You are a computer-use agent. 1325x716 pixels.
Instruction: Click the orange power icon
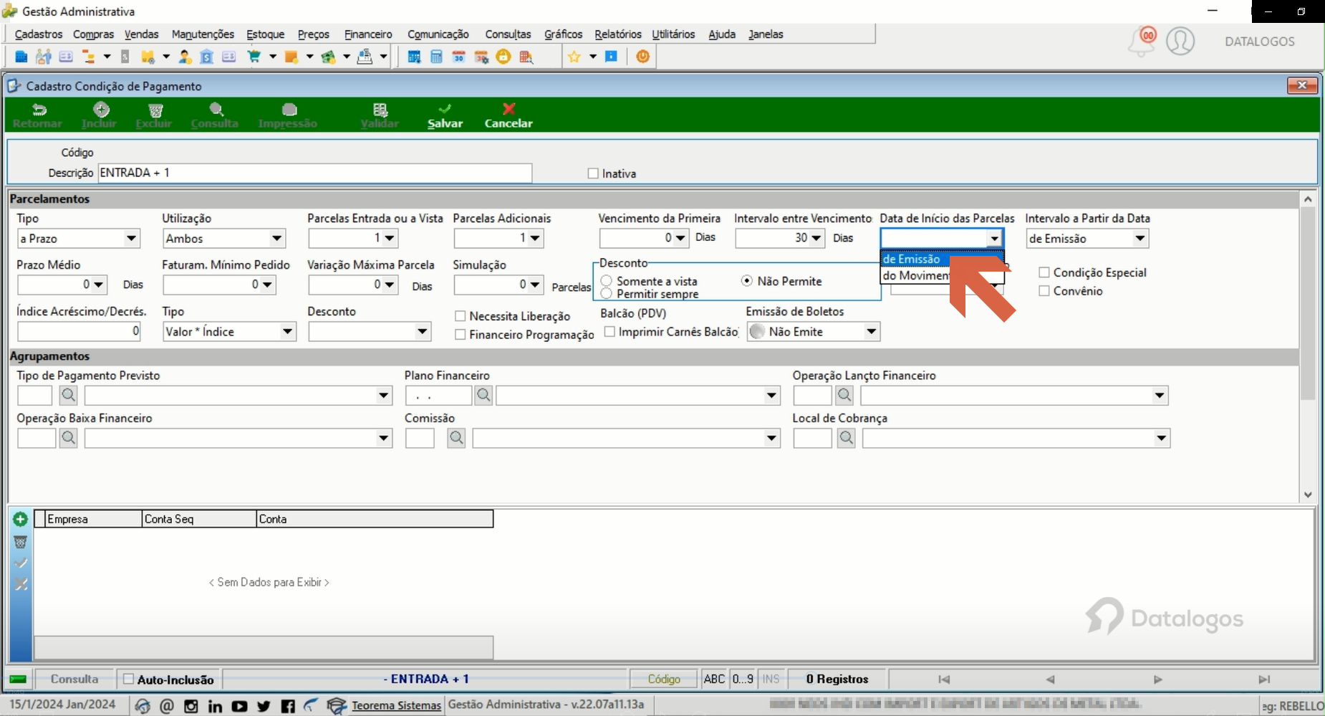(x=642, y=56)
